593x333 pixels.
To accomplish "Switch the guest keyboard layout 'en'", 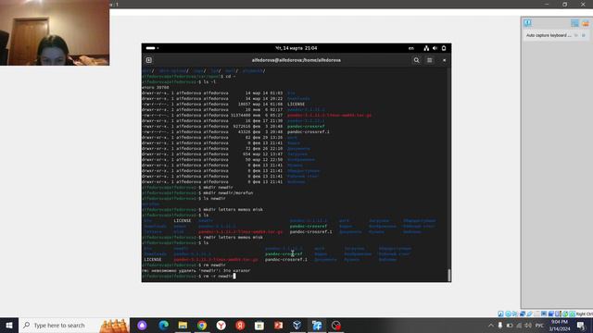I will point(411,48).
